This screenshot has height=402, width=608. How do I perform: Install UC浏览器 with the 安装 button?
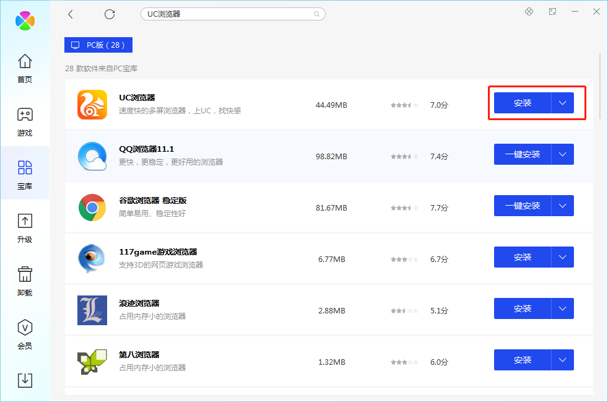[x=523, y=103]
